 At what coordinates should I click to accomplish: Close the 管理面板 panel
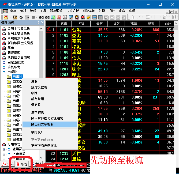point(42,22)
